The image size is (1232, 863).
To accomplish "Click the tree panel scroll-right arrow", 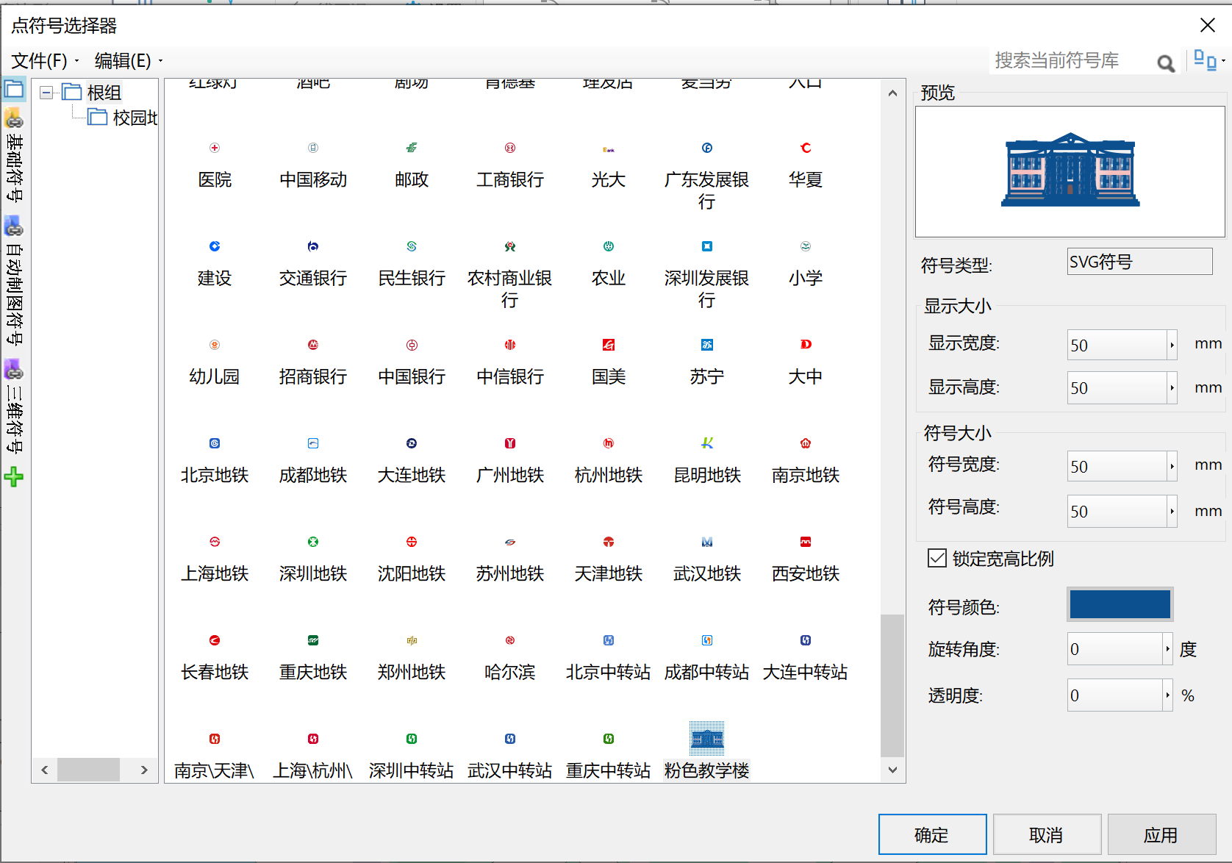I will tap(144, 770).
